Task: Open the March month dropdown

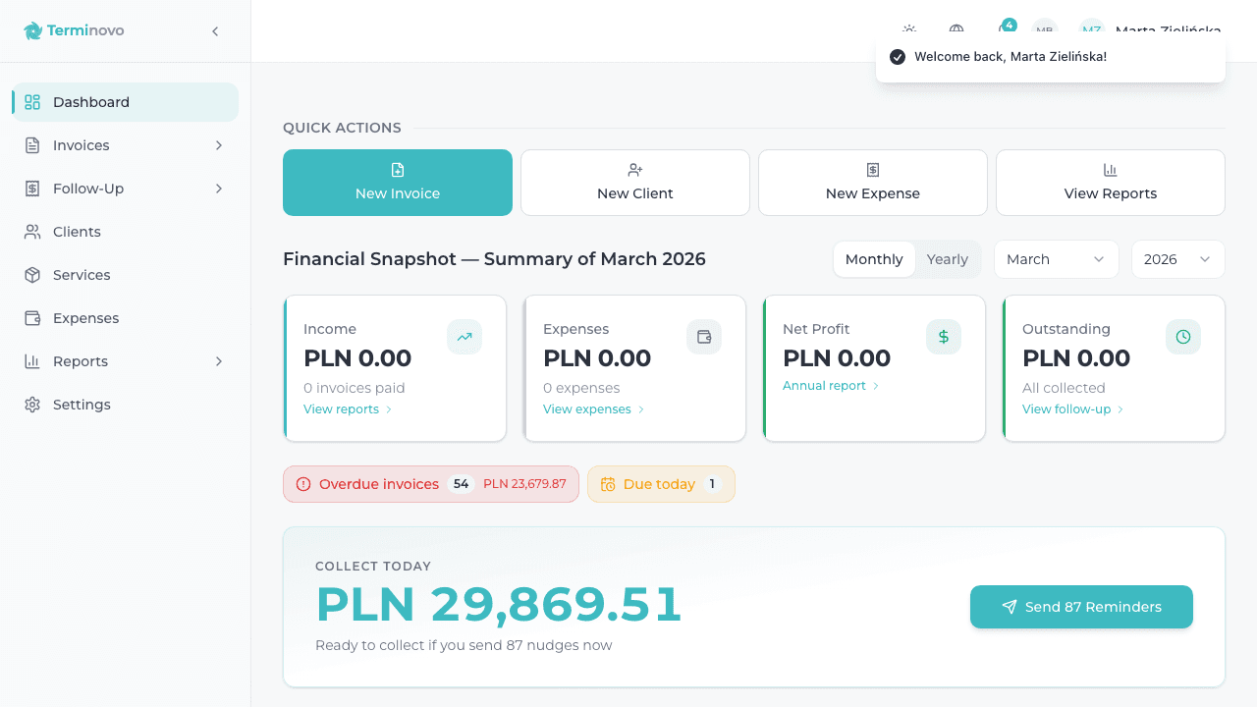Action: tap(1056, 259)
